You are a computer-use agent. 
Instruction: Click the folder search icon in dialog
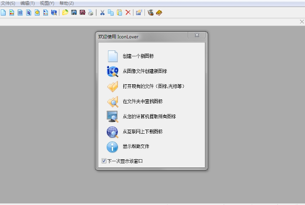click(x=113, y=102)
